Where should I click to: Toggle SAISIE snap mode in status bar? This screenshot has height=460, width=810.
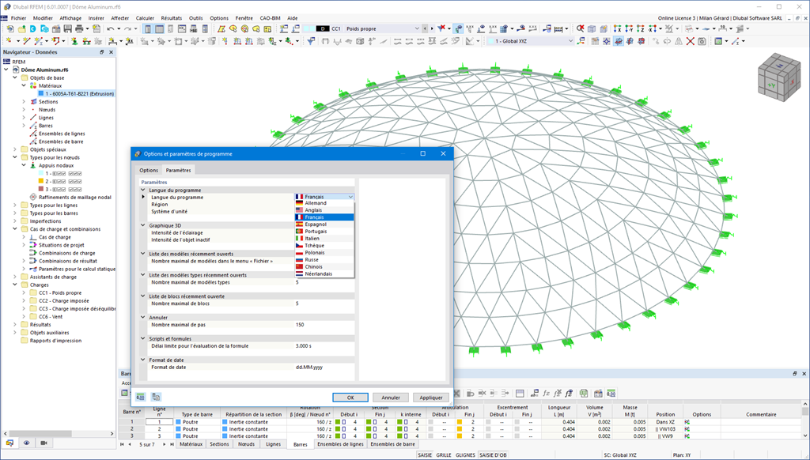425,455
